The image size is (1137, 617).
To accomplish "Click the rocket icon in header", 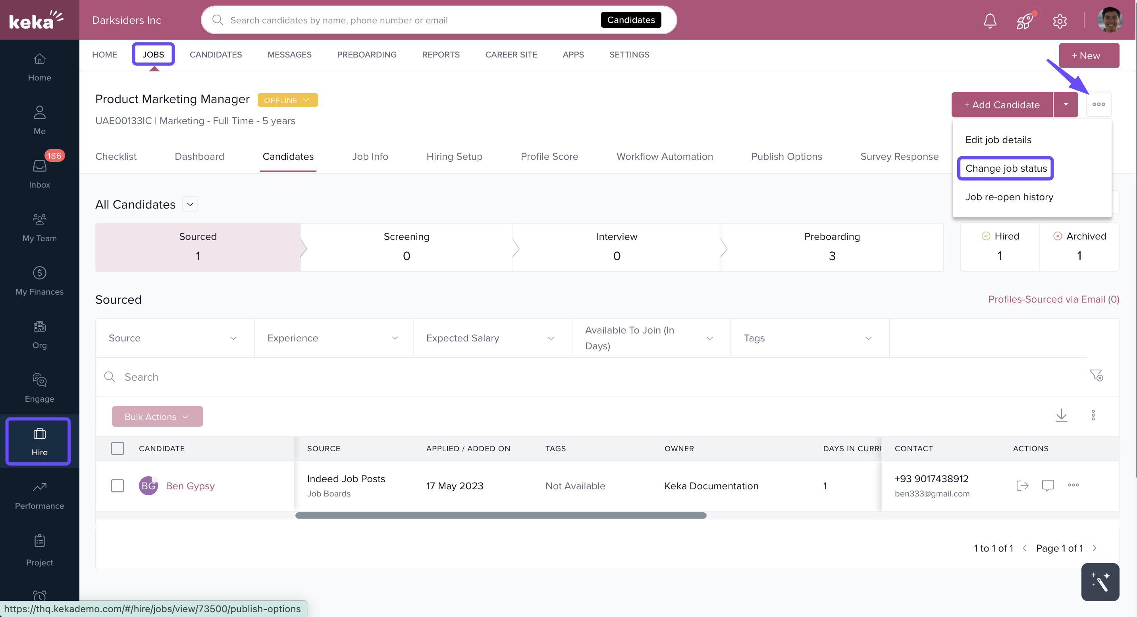I will [1024, 20].
